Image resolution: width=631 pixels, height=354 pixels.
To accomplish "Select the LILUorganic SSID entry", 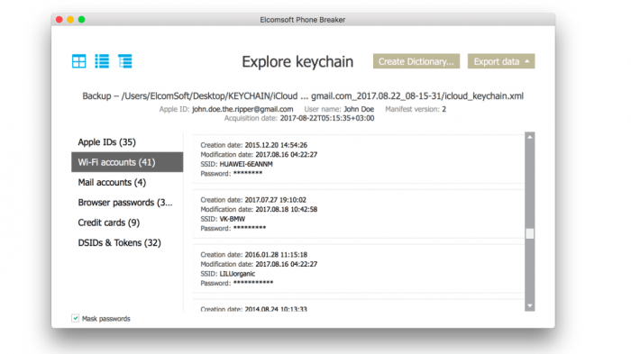I will click(x=237, y=274).
